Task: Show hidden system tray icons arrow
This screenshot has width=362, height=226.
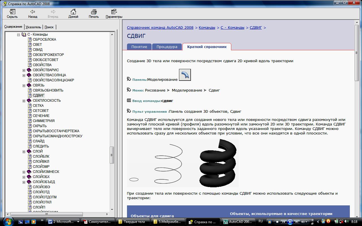Action: [318, 222]
